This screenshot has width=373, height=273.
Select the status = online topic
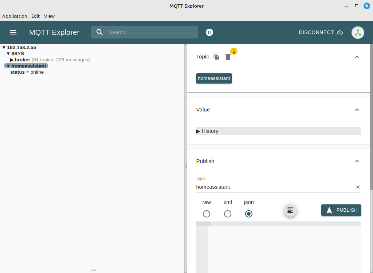pyautogui.click(x=27, y=72)
